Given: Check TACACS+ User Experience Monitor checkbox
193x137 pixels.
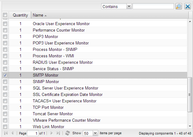Looking at the screenshot, I should (5, 101).
